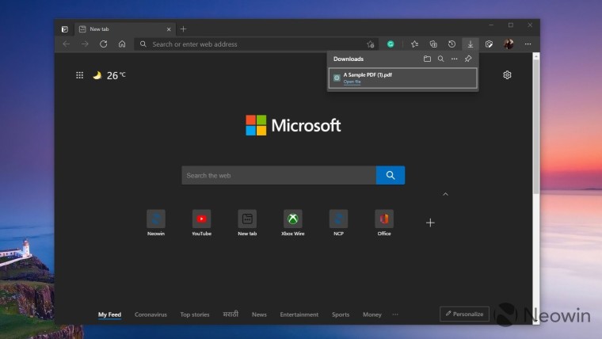This screenshot has height=339, width=602.
Task: Open the profile avatar
Action: (509, 44)
